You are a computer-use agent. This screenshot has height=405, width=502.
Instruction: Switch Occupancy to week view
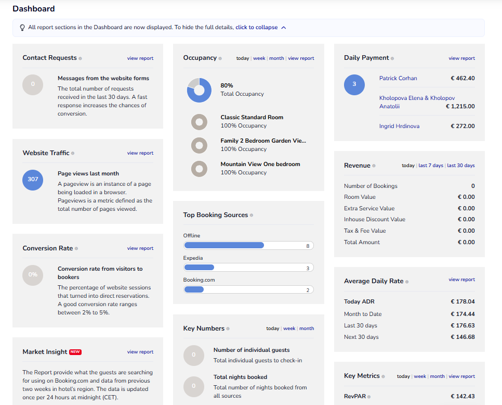[259, 58]
